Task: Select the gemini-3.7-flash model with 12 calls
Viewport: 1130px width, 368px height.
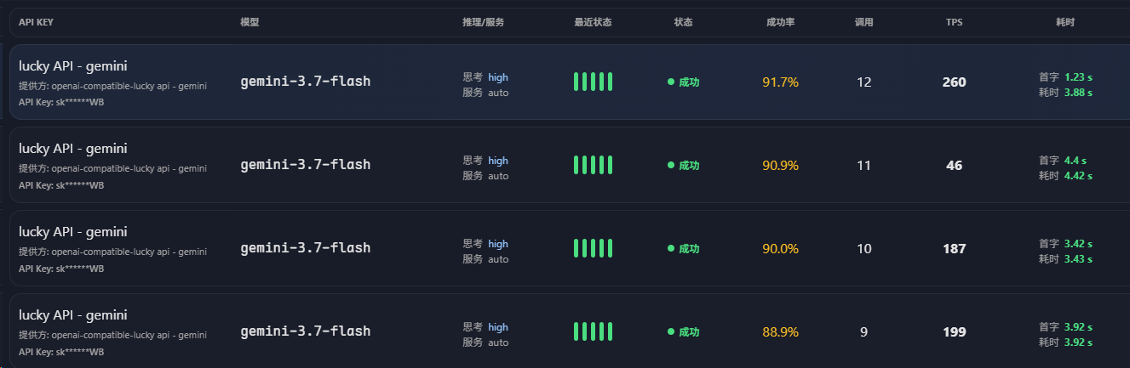Action: [306, 82]
